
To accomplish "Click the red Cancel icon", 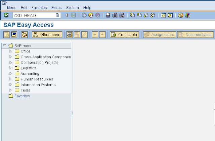I will point(98,15).
